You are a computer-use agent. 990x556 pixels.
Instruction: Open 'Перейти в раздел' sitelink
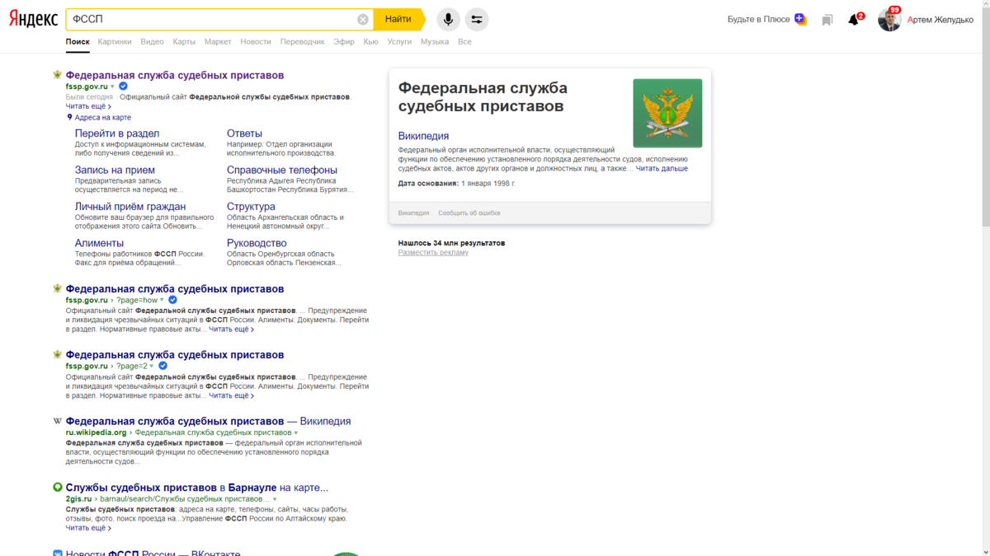[117, 133]
